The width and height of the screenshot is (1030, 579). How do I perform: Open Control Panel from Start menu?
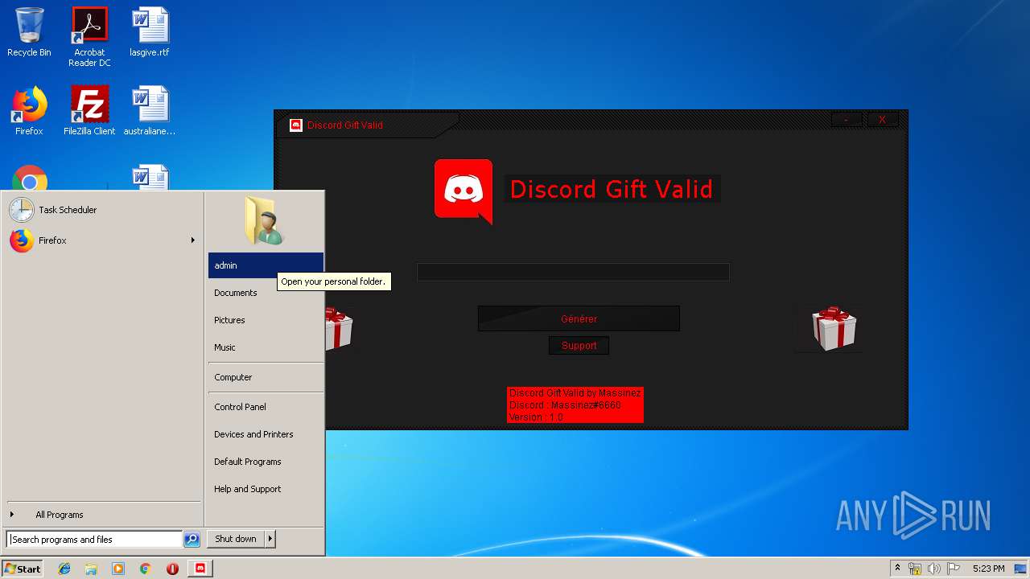(266, 407)
